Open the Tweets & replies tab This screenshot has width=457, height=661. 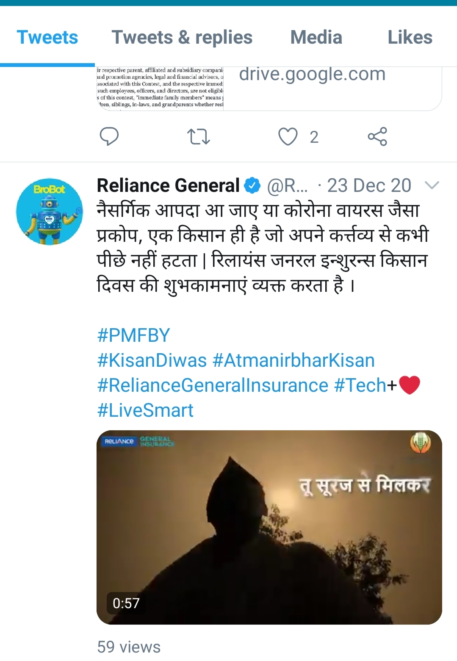click(x=182, y=37)
